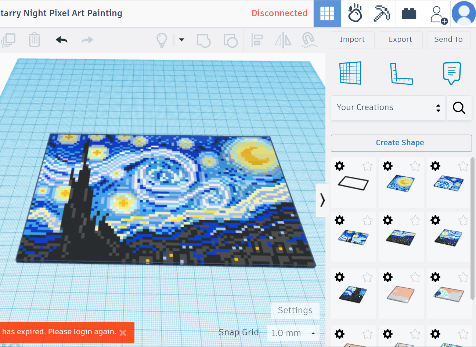
Task: Collapse the shapes panel with the chevron
Action: pyautogui.click(x=322, y=200)
